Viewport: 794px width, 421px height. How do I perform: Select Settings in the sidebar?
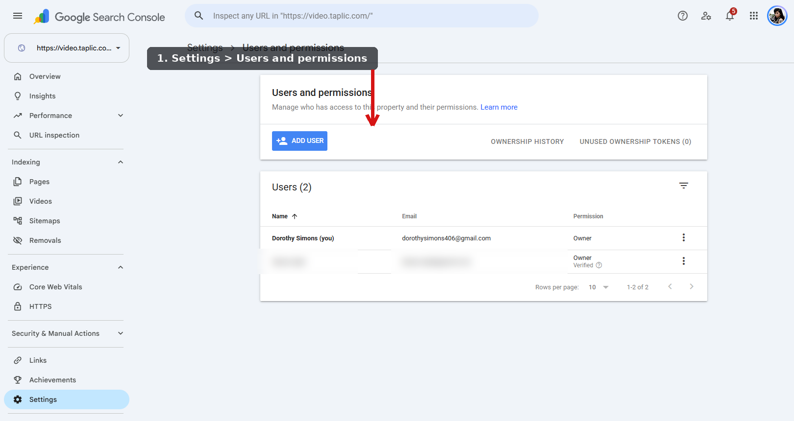pyautogui.click(x=67, y=399)
